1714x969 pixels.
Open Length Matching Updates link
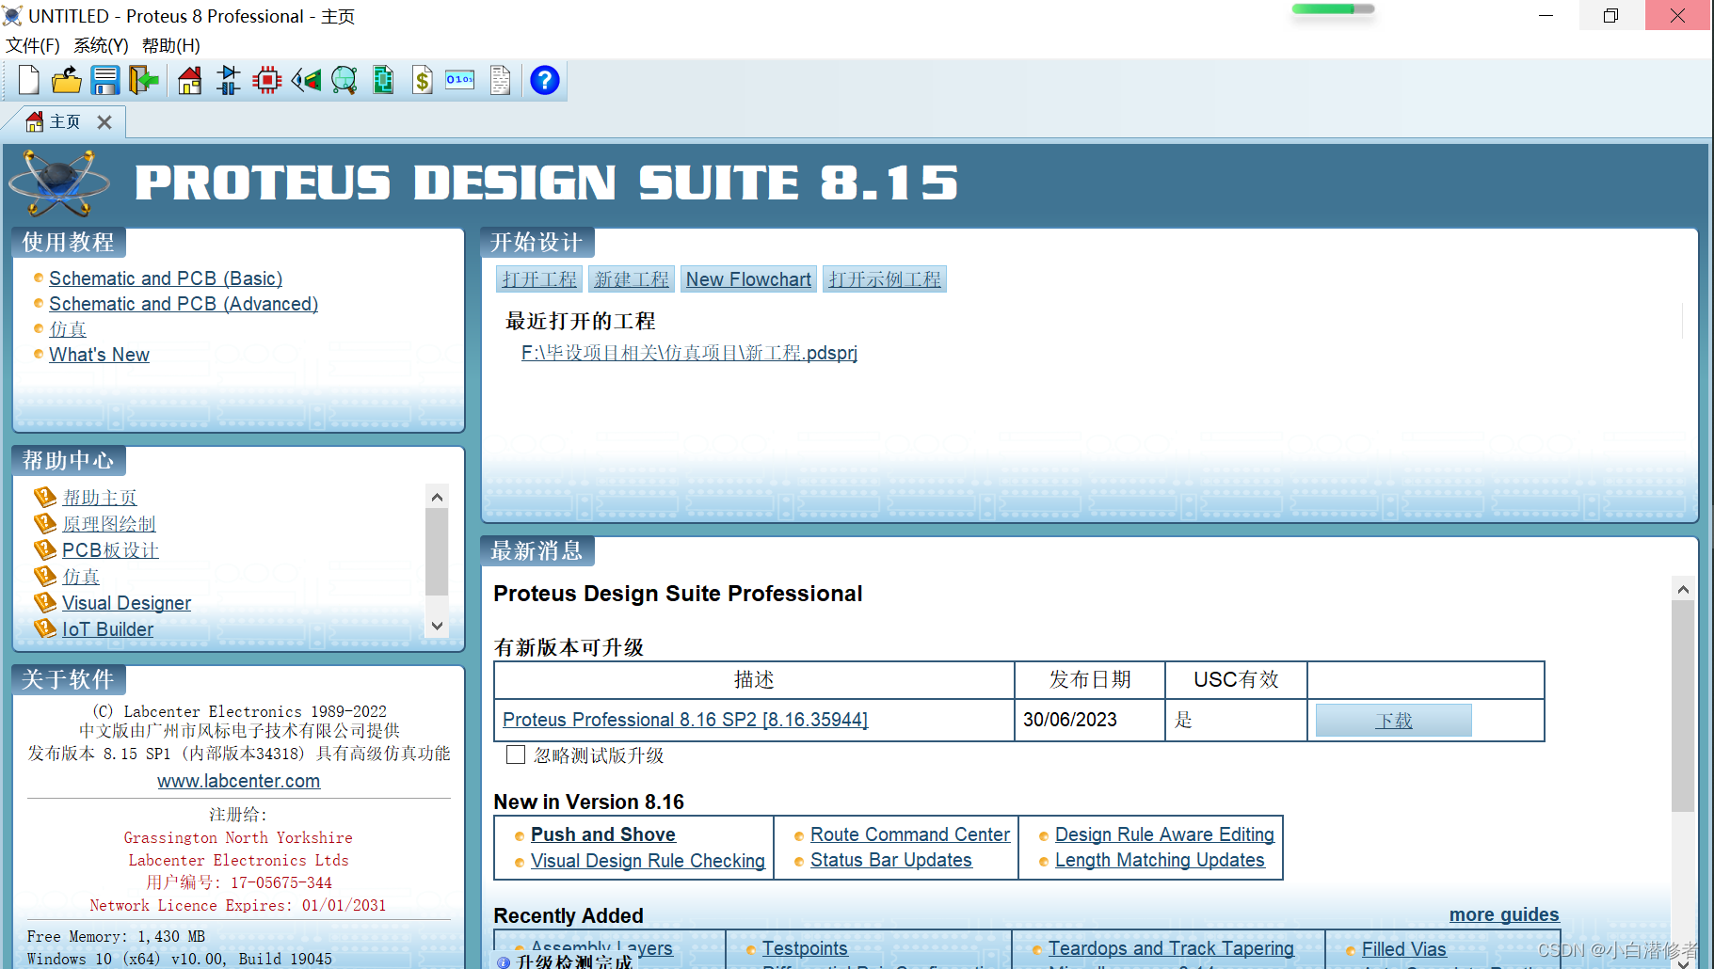(1160, 860)
